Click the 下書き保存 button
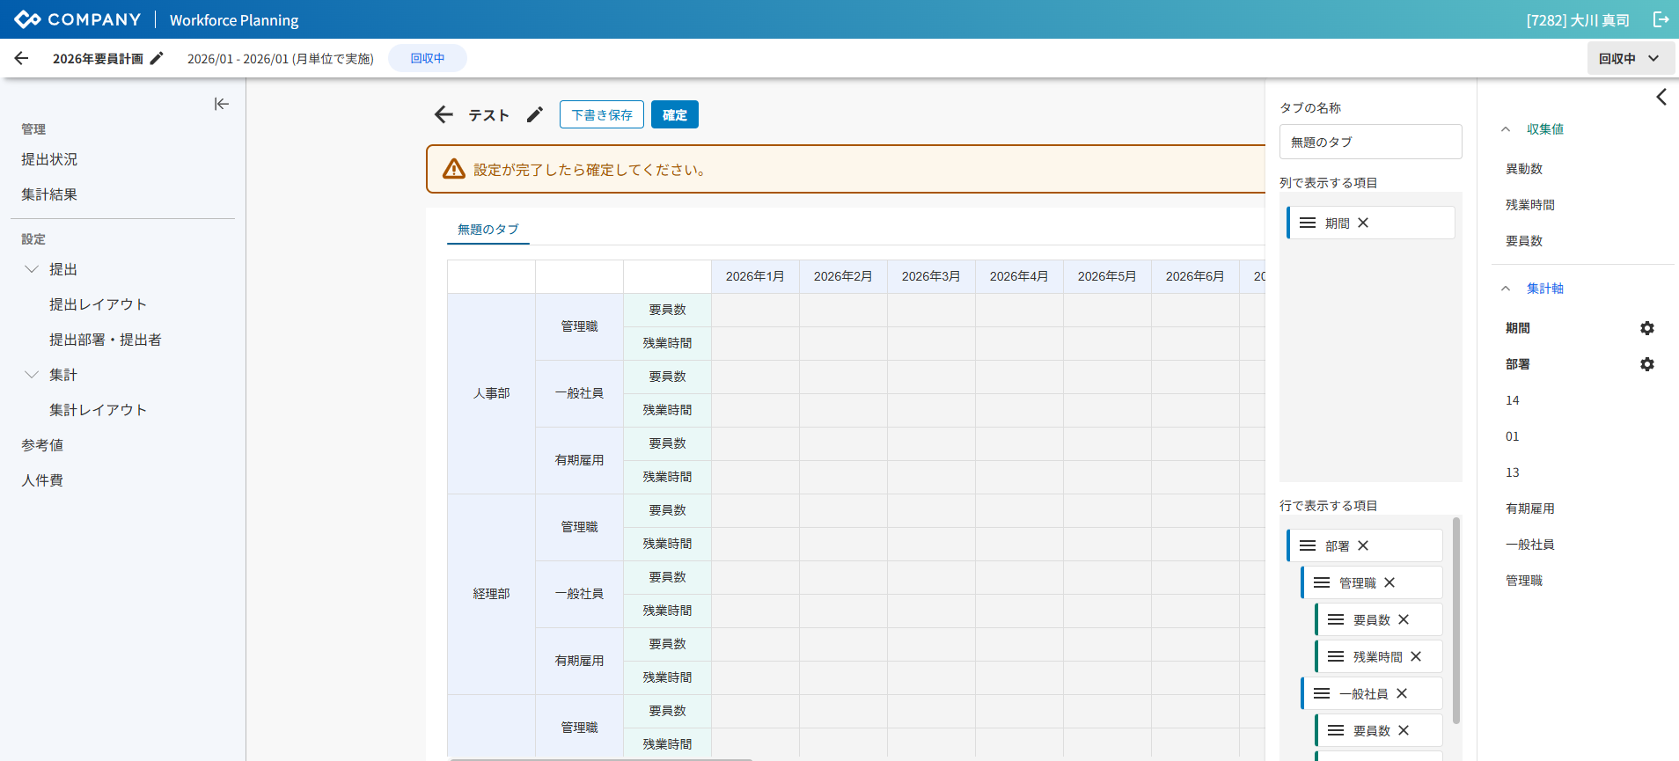 [602, 114]
